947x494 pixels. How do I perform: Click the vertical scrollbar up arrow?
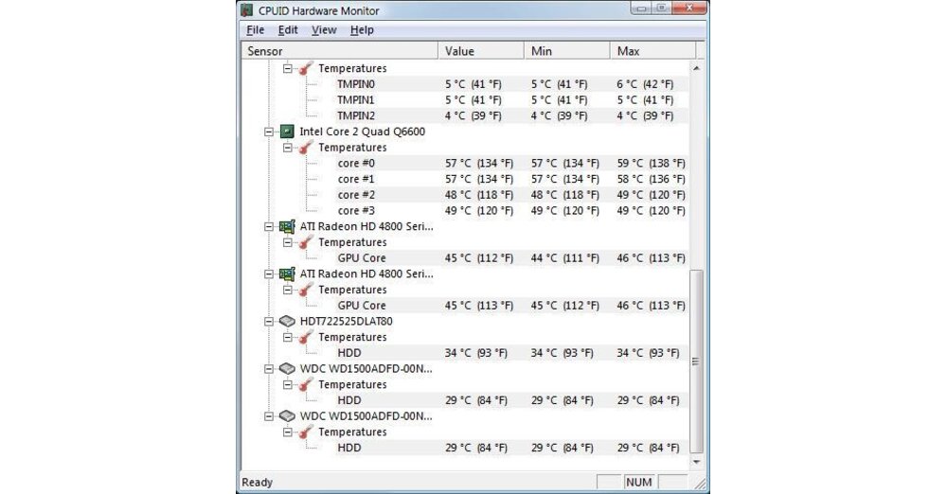(696, 67)
